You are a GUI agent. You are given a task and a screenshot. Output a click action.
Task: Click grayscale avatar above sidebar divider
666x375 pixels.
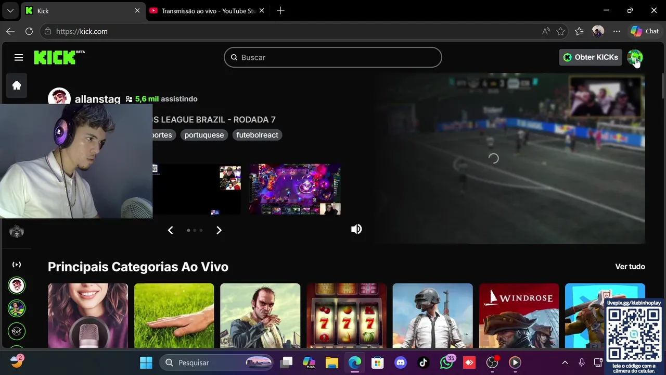17,231
